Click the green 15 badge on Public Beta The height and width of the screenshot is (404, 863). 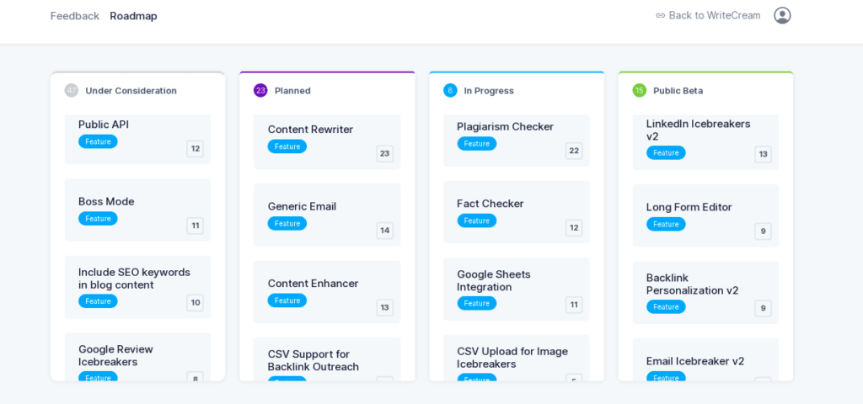(x=640, y=90)
